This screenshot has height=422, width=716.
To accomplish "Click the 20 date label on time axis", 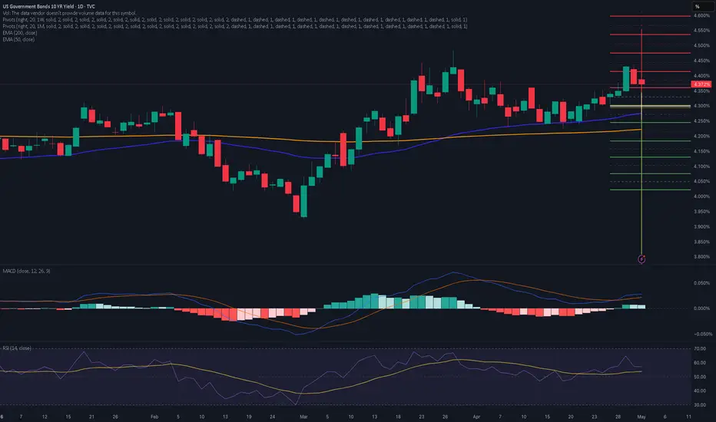I will tap(571, 417).
